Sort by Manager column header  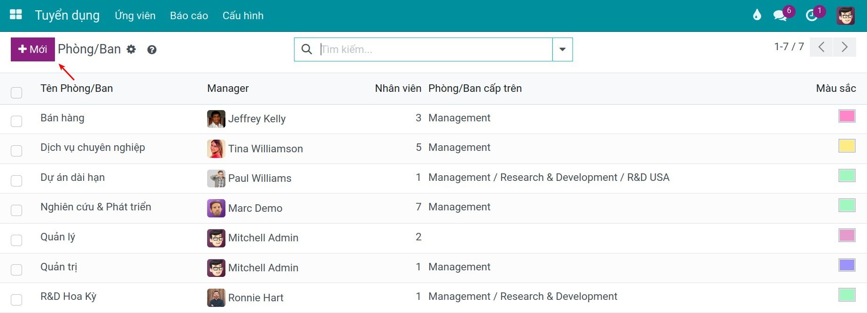click(x=228, y=88)
